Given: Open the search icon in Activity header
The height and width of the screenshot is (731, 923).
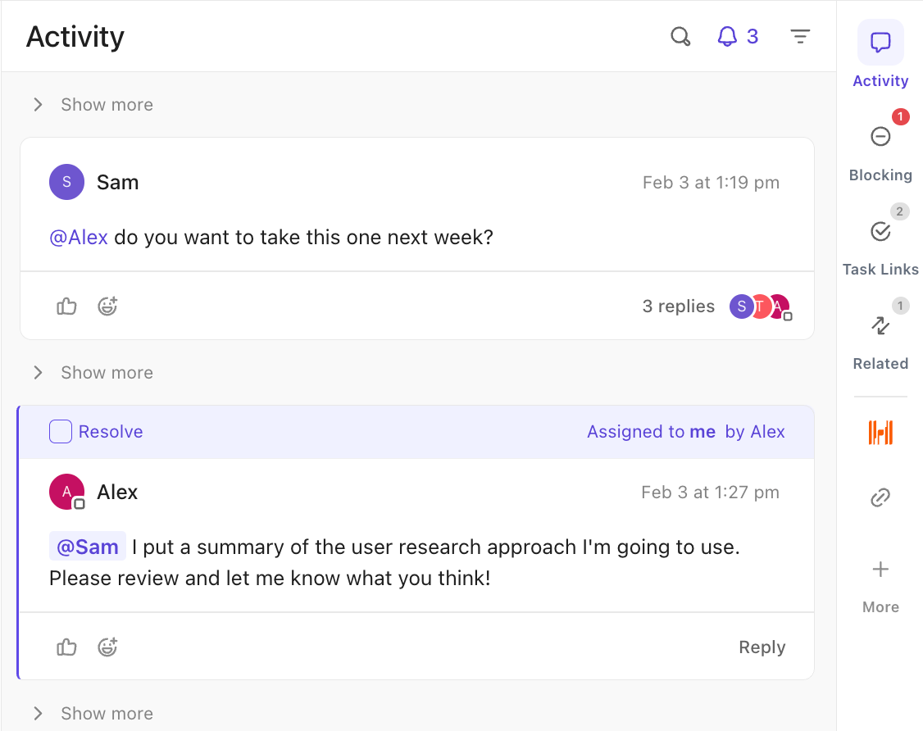Looking at the screenshot, I should [x=680, y=36].
